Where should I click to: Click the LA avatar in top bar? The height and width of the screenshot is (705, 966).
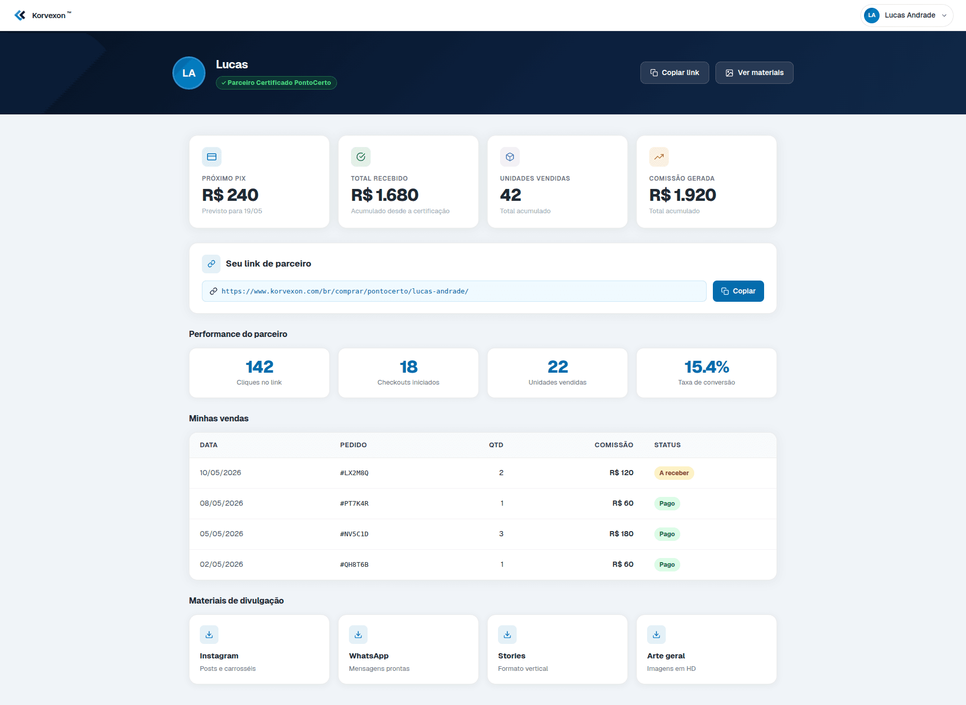872,15
